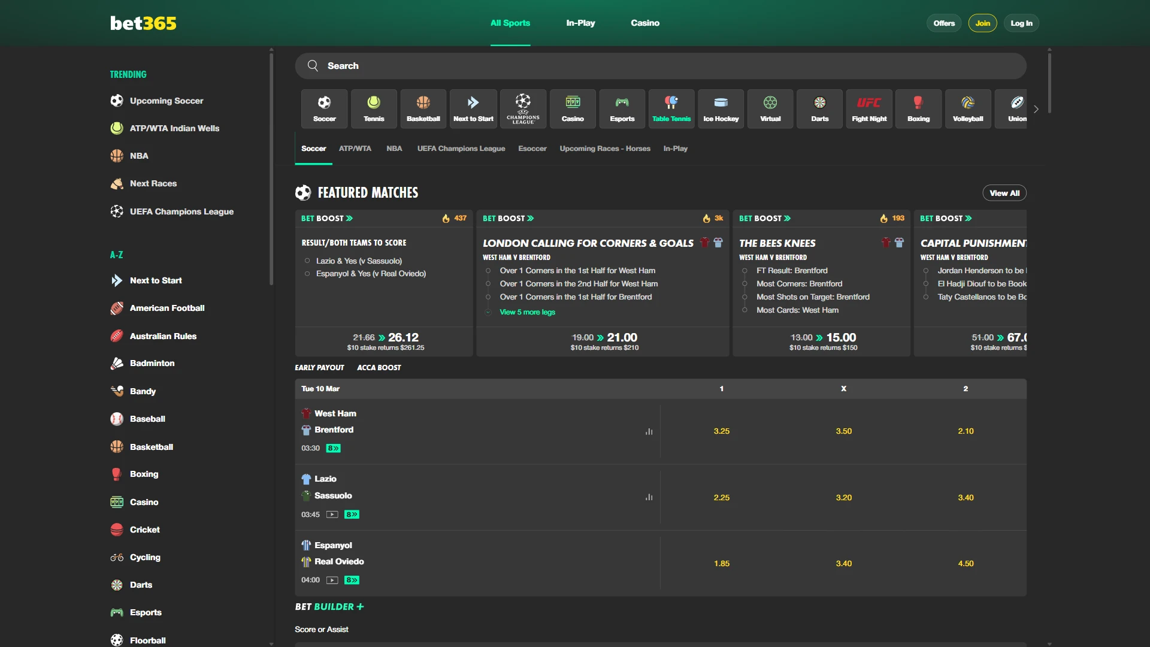Screen dimensions: 1150x647
Task: Bet Espanyol win at 1.85
Action: point(722,563)
